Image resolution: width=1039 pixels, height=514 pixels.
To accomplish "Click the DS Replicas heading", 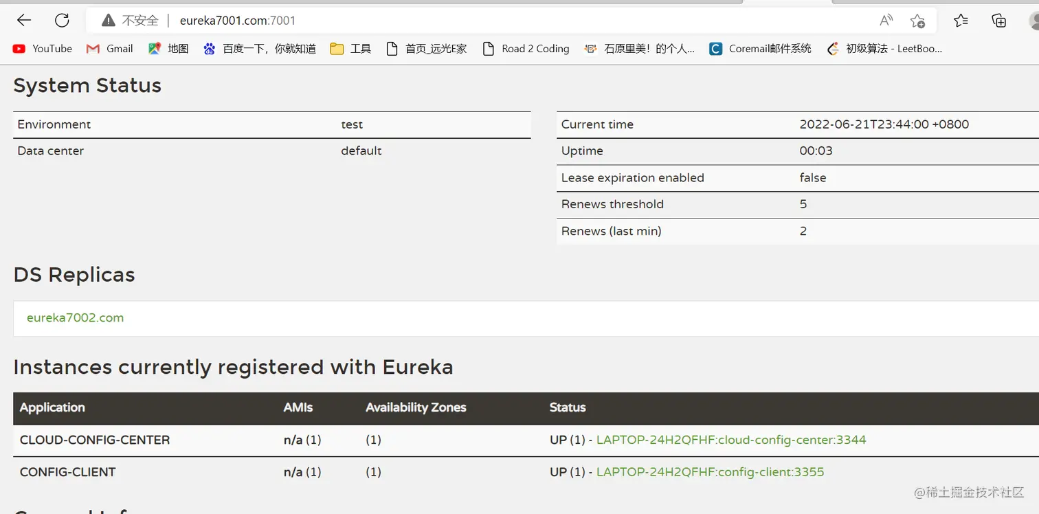I will click(74, 275).
